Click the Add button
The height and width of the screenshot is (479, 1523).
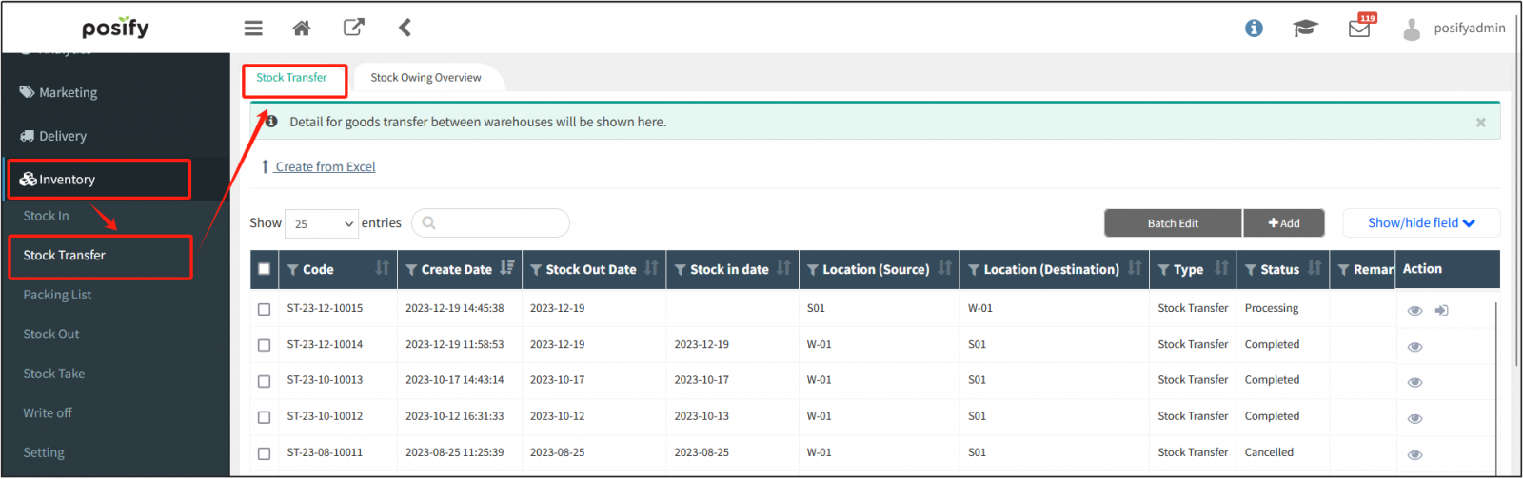click(x=1283, y=223)
